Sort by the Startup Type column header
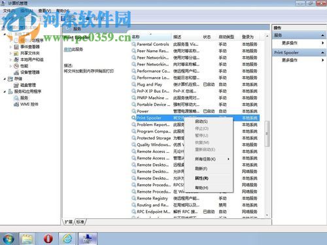This screenshot has height=245, width=327. point(229,37)
